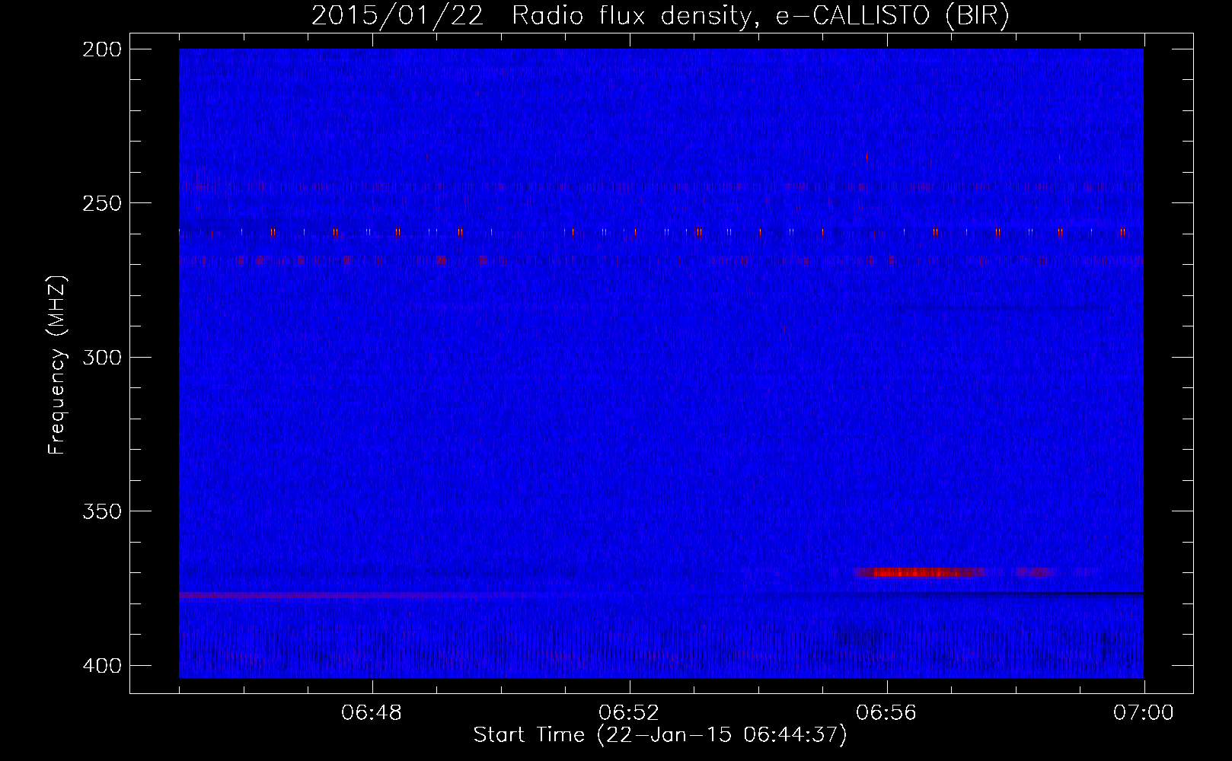The image size is (1232, 761).
Task: Click the bright red burst near 370 MHz
Action: 920,572
